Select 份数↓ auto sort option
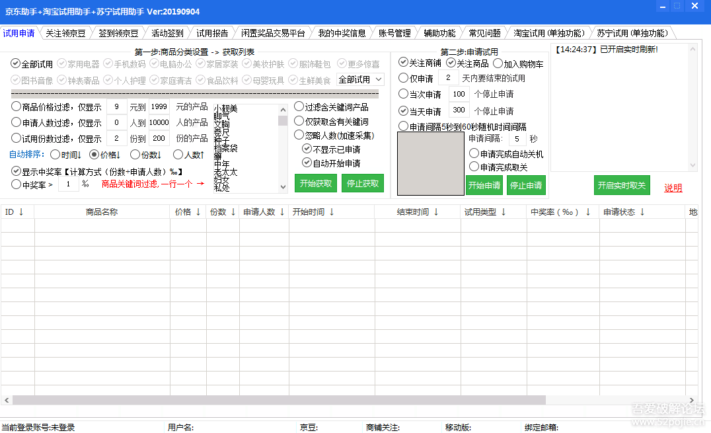711x433 pixels. click(146, 155)
